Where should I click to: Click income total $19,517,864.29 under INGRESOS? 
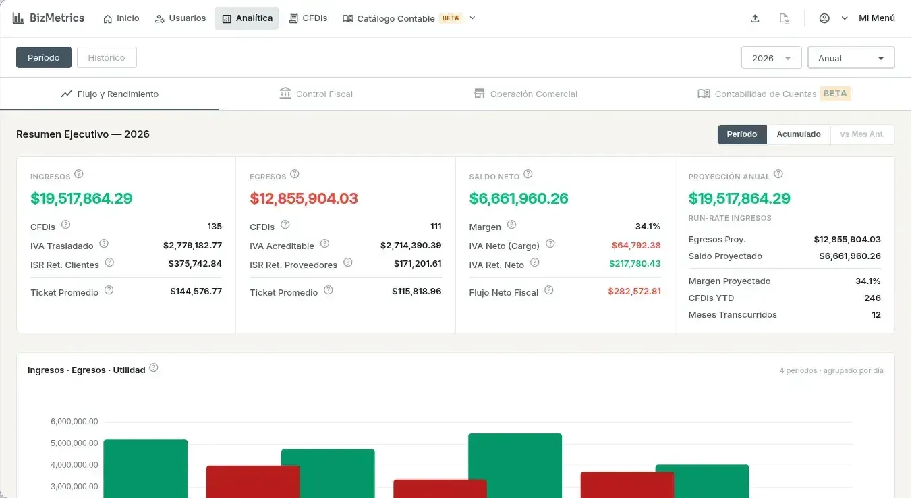81,198
